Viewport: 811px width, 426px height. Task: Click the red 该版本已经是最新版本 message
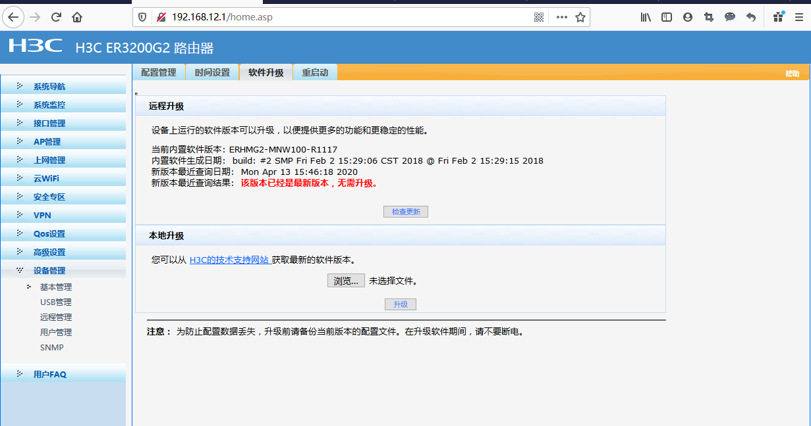coord(310,183)
